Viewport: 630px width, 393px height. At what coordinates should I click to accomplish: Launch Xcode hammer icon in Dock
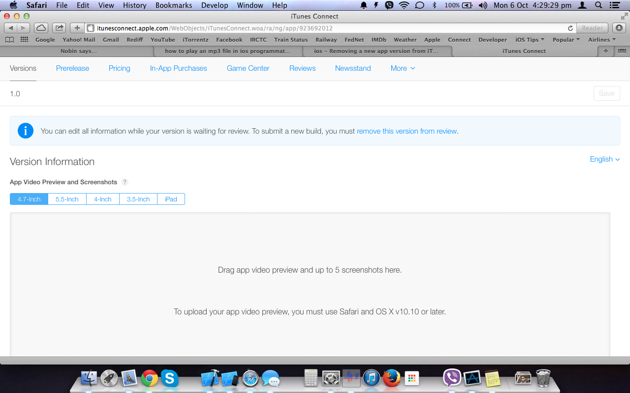pos(210,378)
